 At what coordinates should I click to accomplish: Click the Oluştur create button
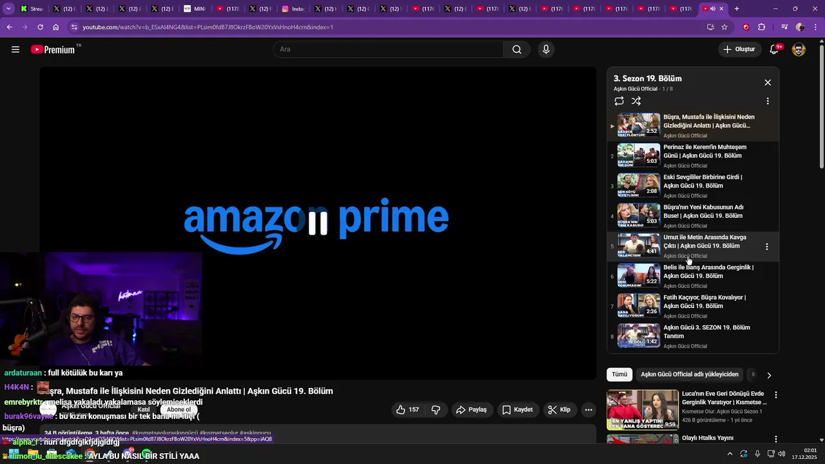[x=739, y=50]
